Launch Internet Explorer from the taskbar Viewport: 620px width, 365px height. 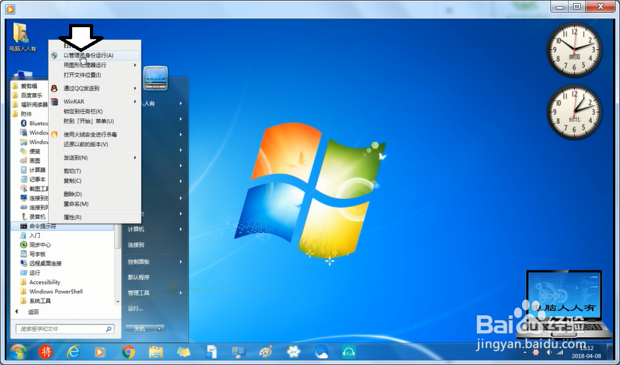coord(73,352)
